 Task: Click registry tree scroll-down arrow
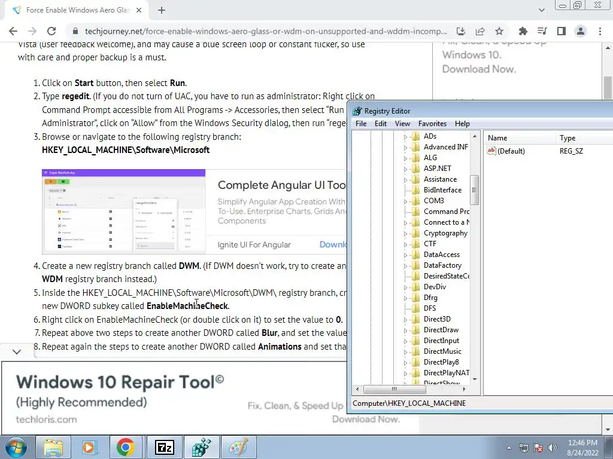(475, 379)
